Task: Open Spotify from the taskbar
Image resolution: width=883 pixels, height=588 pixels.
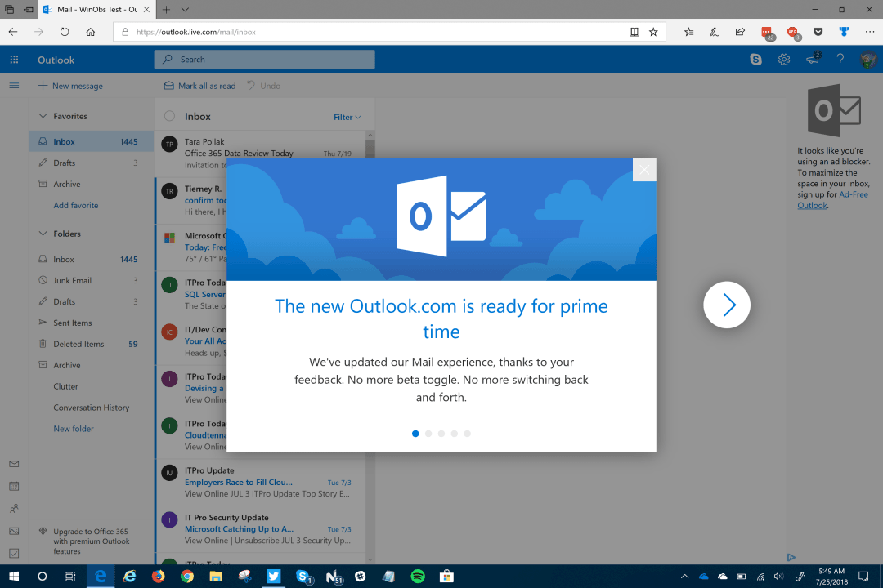Action: [418, 577]
